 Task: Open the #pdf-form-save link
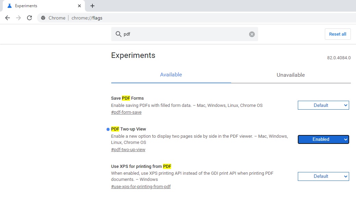[x=126, y=112]
